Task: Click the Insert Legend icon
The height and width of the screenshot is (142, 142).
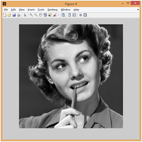Action: 74,15
